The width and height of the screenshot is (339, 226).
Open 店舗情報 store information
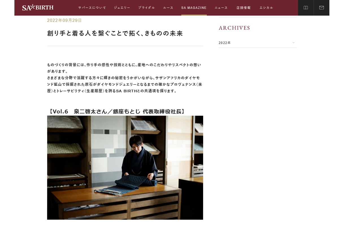click(x=244, y=8)
